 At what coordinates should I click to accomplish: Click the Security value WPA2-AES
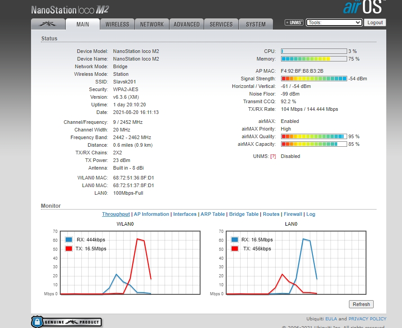(x=125, y=89)
